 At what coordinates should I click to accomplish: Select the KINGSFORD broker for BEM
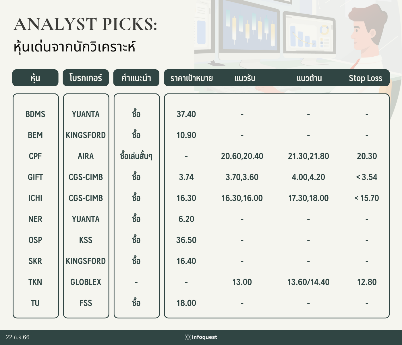click(x=86, y=135)
